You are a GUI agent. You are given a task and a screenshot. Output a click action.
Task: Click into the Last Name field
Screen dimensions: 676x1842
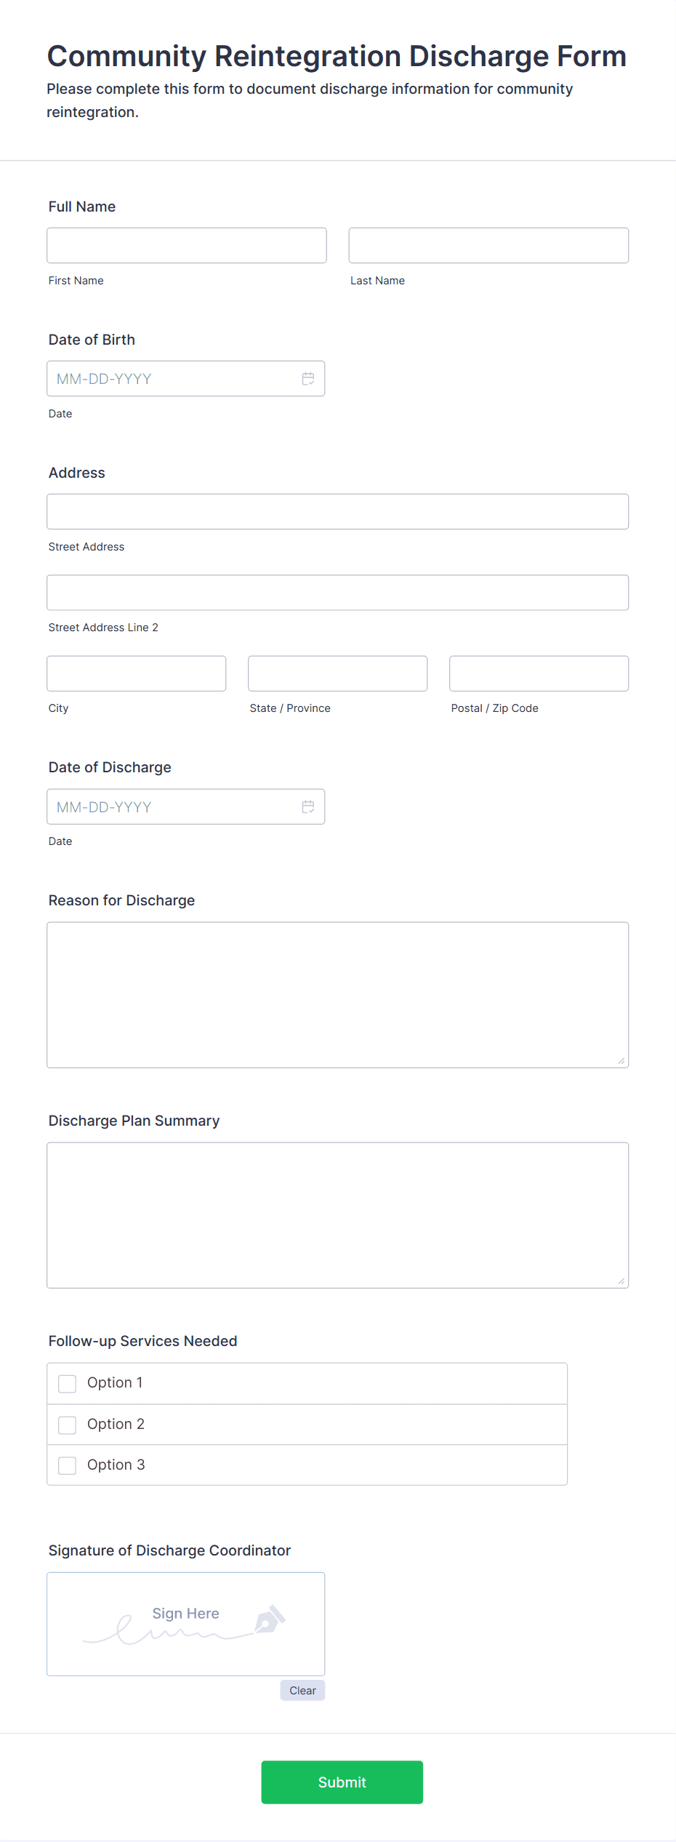coord(488,245)
